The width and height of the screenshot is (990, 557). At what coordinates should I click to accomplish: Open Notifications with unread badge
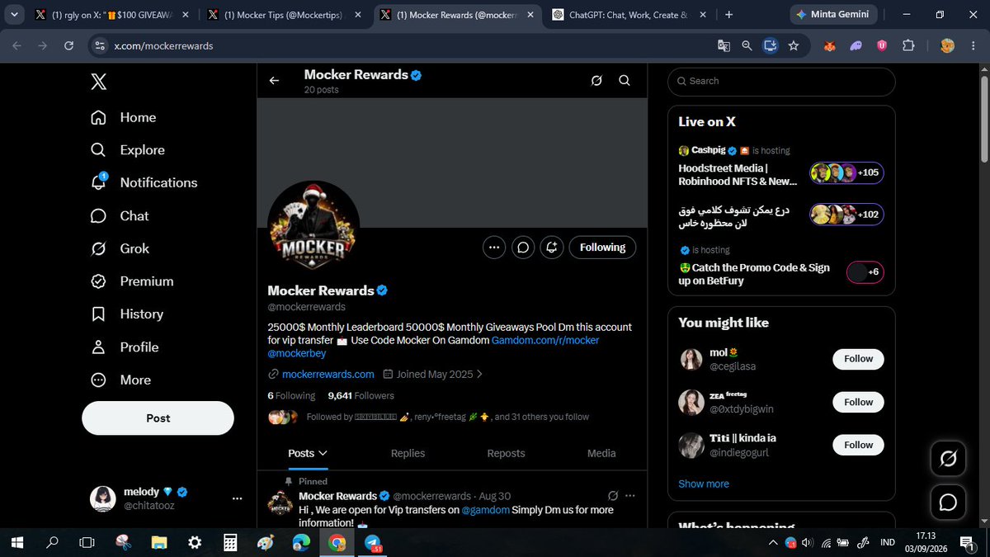click(x=144, y=182)
